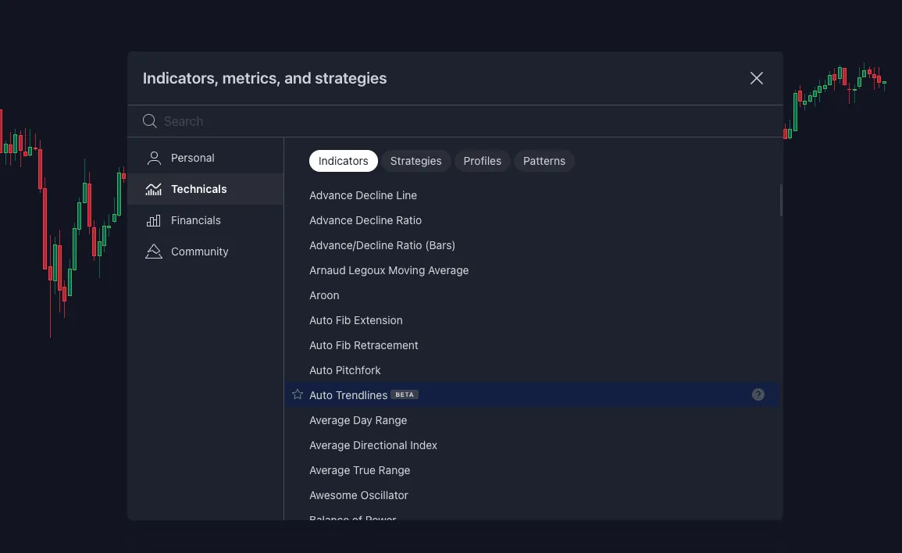902x553 pixels.
Task: Open the help icon for Auto Trendlines
Action: [x=758, y=394]
